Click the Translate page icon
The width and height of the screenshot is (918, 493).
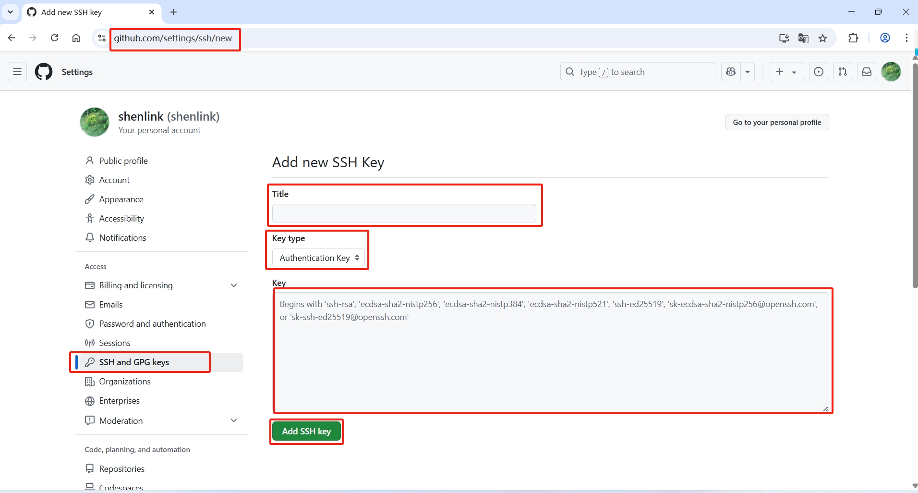(x=803, y=38)
